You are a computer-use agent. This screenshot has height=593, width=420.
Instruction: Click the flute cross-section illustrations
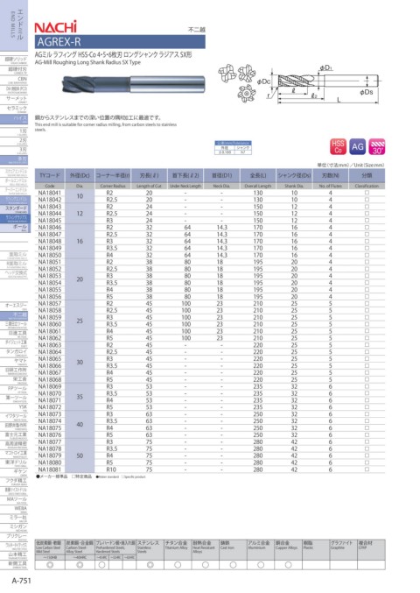coord(239,82)
